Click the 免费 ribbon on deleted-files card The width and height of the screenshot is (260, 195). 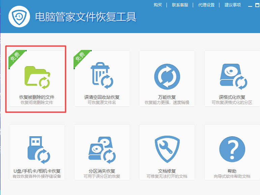point(16,57)
